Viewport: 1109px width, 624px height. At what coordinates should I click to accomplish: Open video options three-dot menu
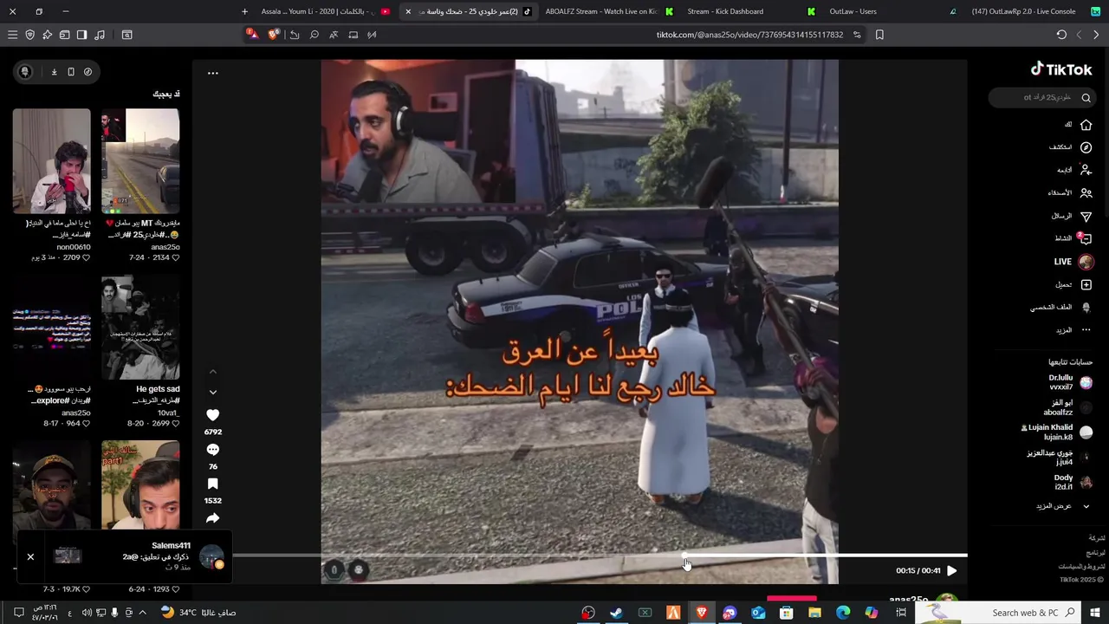[x=212, y=73]
